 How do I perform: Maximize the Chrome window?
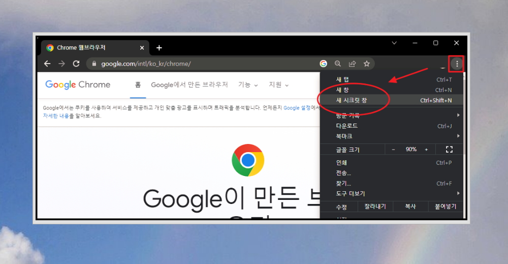[x=436, y=43]
